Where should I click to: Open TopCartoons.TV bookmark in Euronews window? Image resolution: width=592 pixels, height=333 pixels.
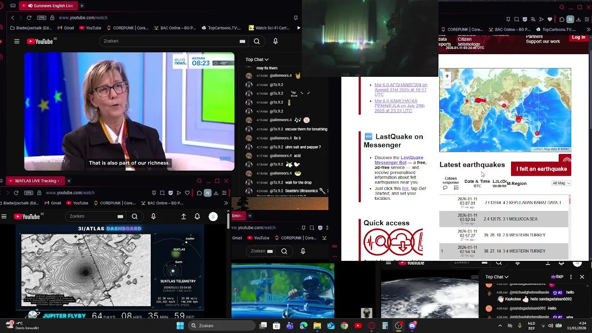[221, 28]
